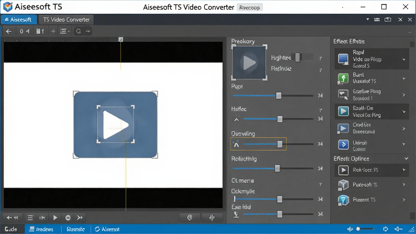Image resolution: width=416 pixels, height=234 pixels.
Task: Play the video from the bottom controls
Action: click(55, 218)
